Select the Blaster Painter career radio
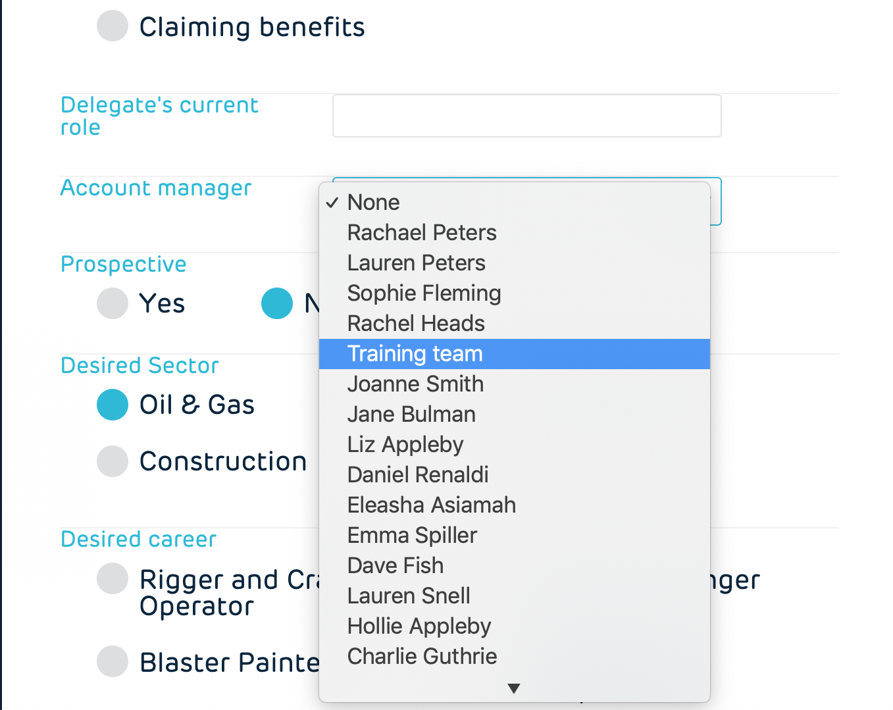This screenshot has height=710, width=893. 113,661
